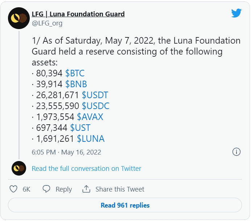Click the Twitter bird logo icon
251x221 pixels.
point(236,13)
